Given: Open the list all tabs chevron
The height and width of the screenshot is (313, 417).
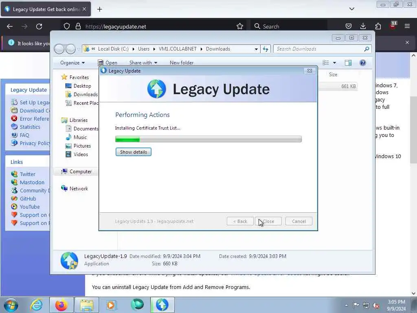Looking at the screenshot, I should click(x=351, y=9).
